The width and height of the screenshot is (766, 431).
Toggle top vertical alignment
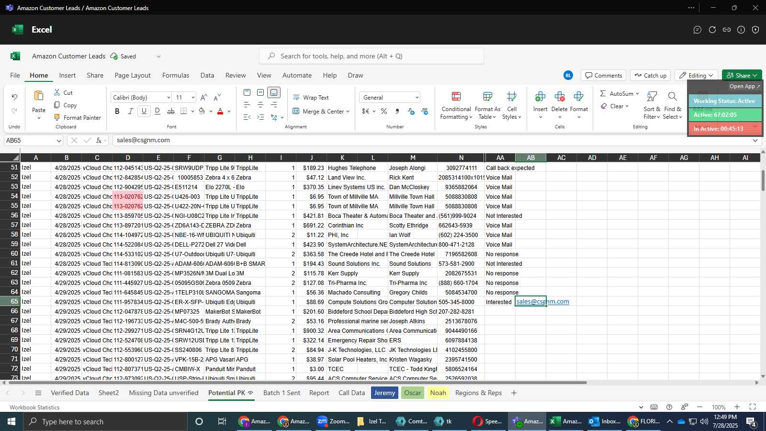(247, 92)
